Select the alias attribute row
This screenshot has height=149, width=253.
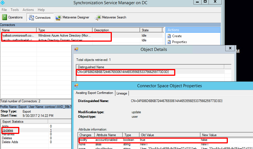point(165,144)
